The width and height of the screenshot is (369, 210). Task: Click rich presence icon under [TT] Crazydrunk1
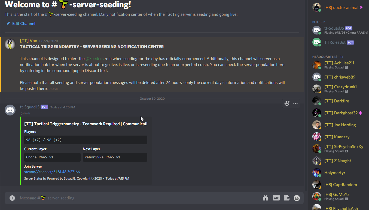pos(346,91)
